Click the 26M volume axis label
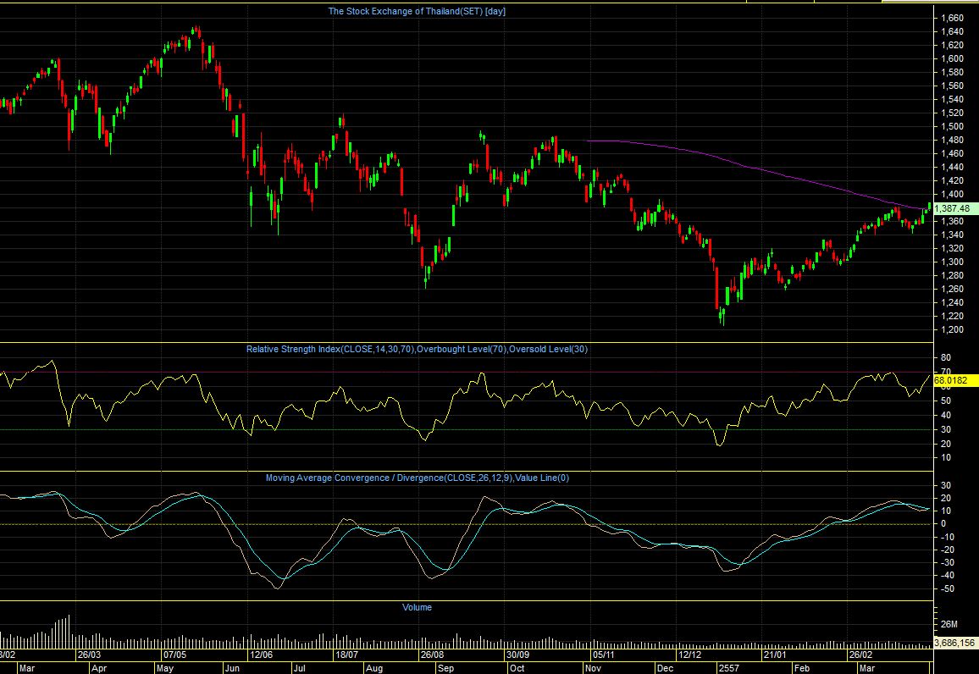 [949, 624]
